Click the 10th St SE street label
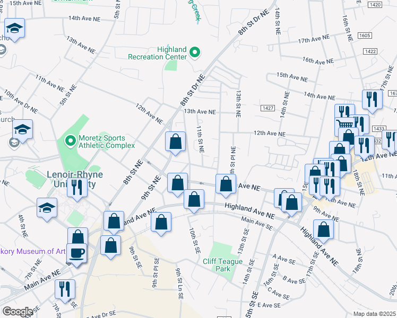The height and width of the screenshot is (318, 397). tap(195, 241)
